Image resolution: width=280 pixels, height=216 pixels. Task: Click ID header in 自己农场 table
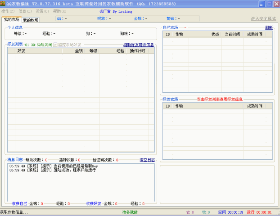[x=167, y=34]
